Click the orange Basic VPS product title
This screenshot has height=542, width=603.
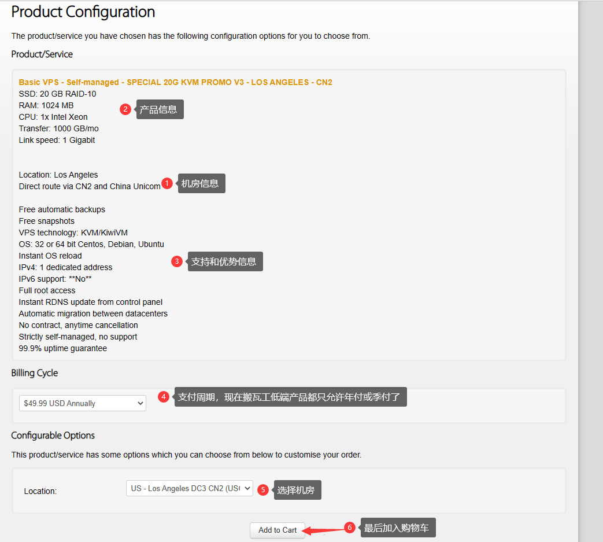(175, 82)
